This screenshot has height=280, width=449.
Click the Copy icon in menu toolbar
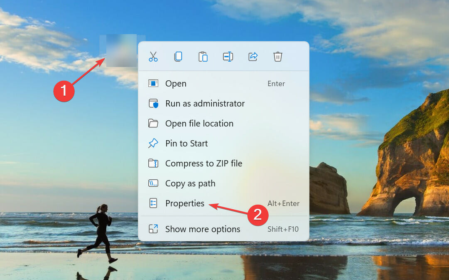click(x=178, y=57)
